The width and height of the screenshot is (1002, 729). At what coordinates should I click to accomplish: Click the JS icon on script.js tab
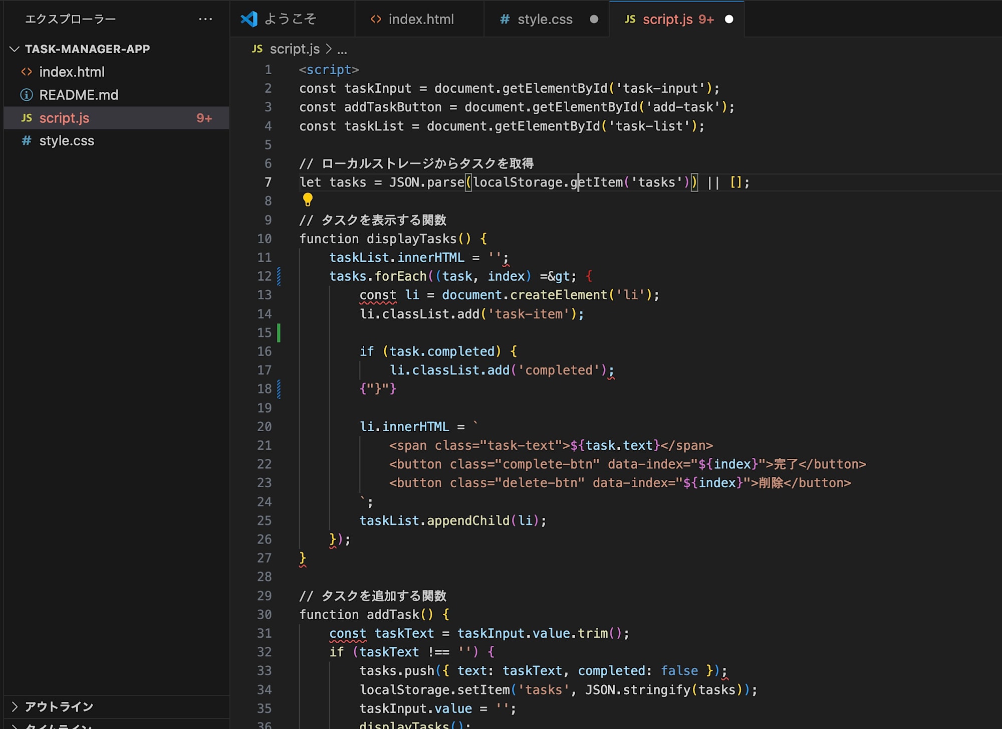630,19
